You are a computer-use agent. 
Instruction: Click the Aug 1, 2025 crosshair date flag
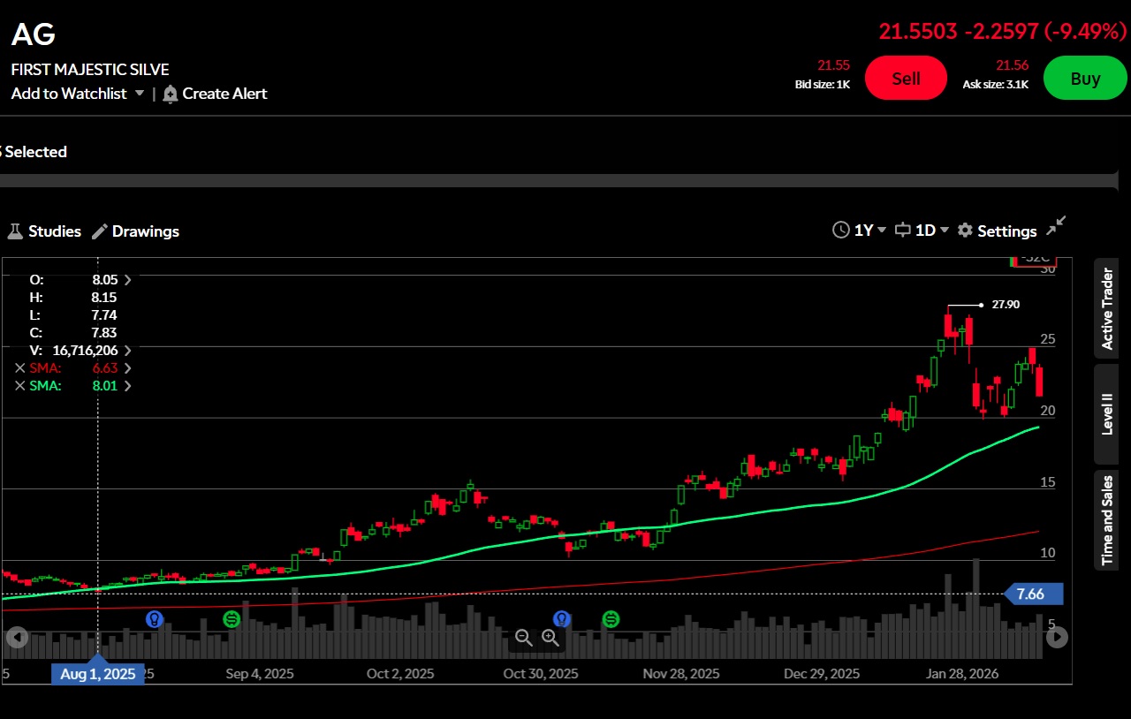(x=98, y=674)
